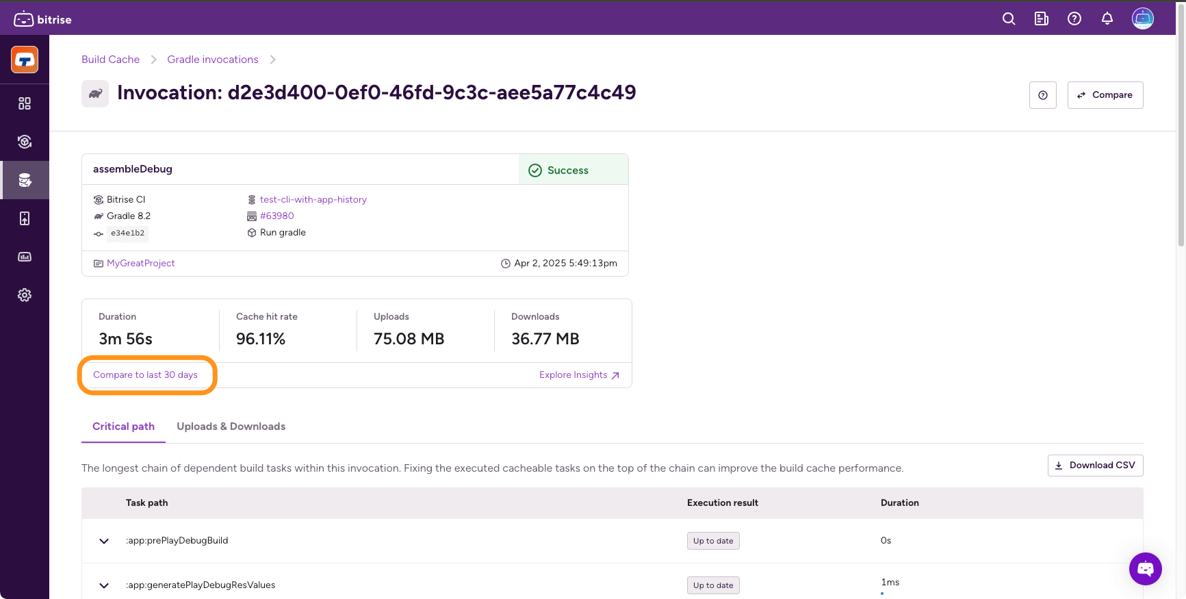The image size is (1186, 599).
Task: Click the user avatar in header
Action: coord(1142,19)
